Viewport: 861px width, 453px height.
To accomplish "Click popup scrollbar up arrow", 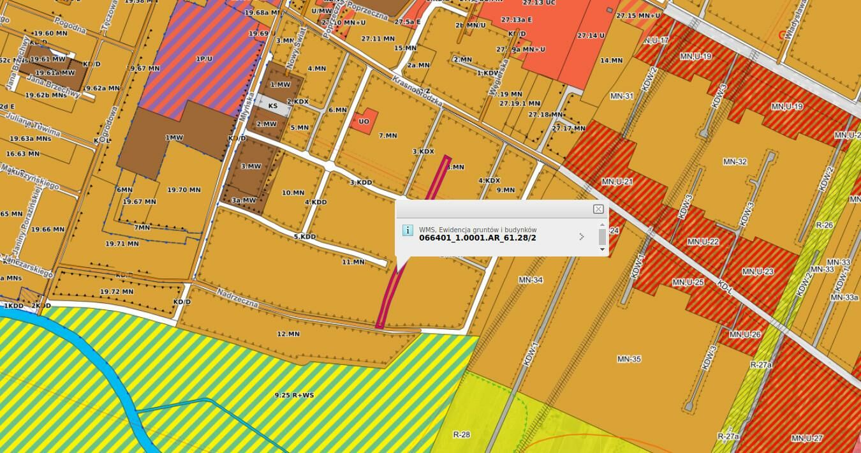I will 602,225.
